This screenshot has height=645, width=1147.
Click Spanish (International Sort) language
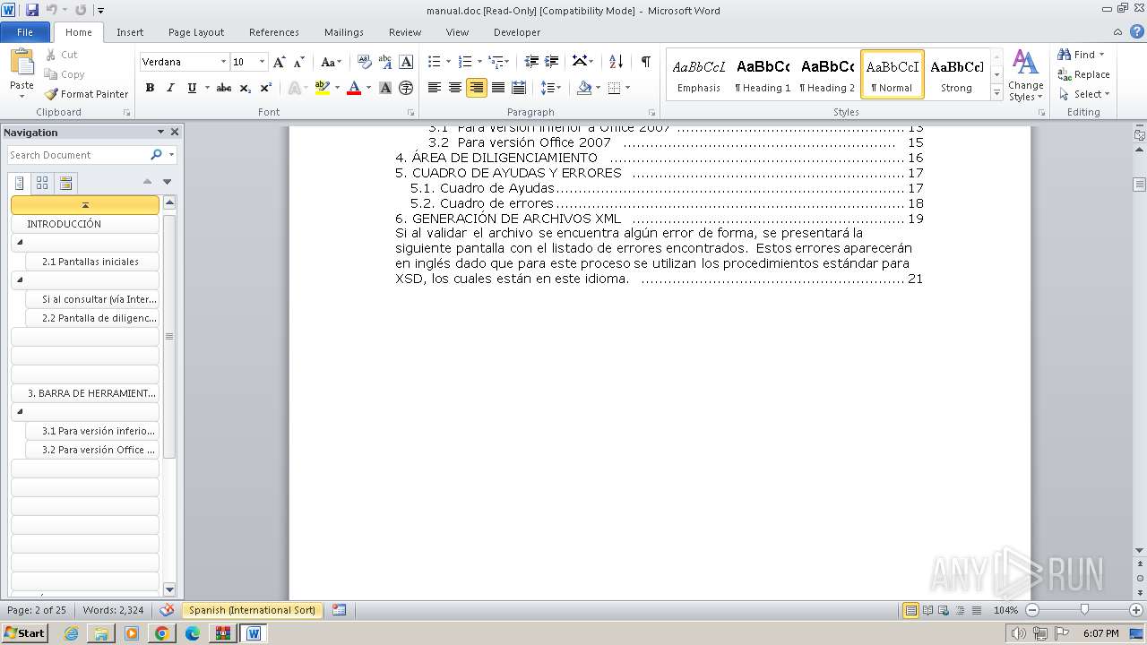252,610
